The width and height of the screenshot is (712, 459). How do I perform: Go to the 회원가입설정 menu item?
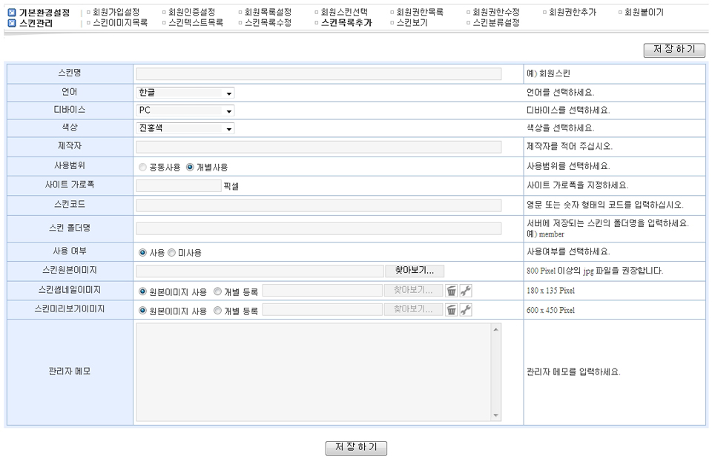(x=116, y=13)
